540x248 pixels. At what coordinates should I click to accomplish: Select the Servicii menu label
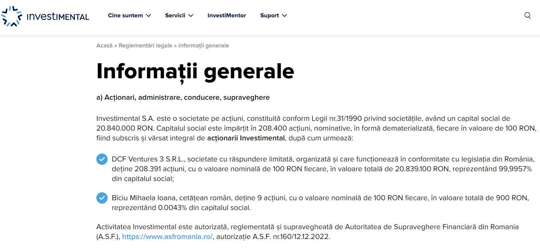[x=175, y=15]
